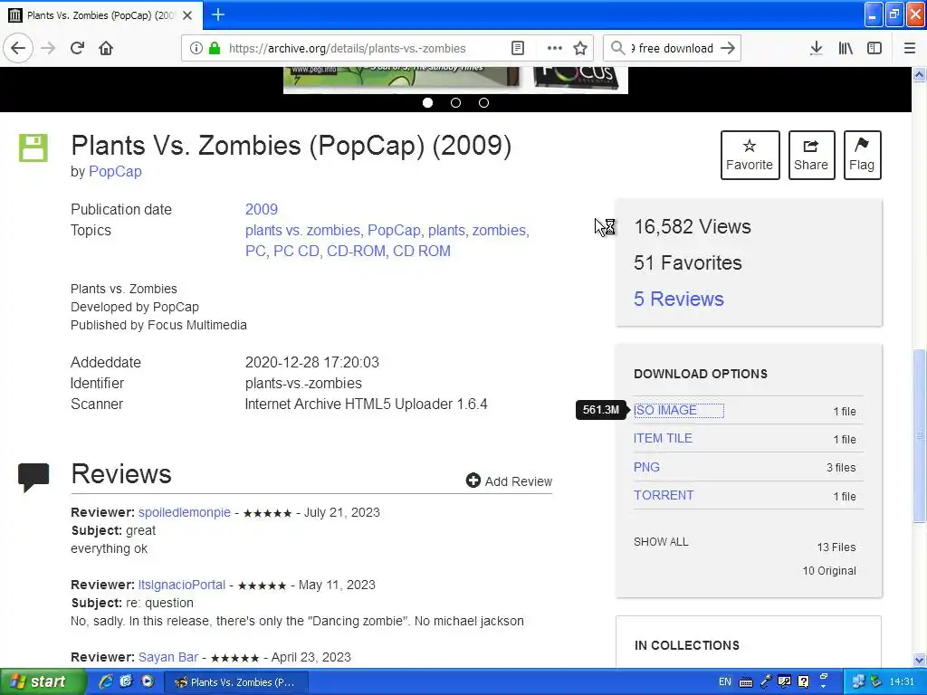
Task: Click the scrollbar up arrow
Action: pyautogui.click(x=920, y=74)
